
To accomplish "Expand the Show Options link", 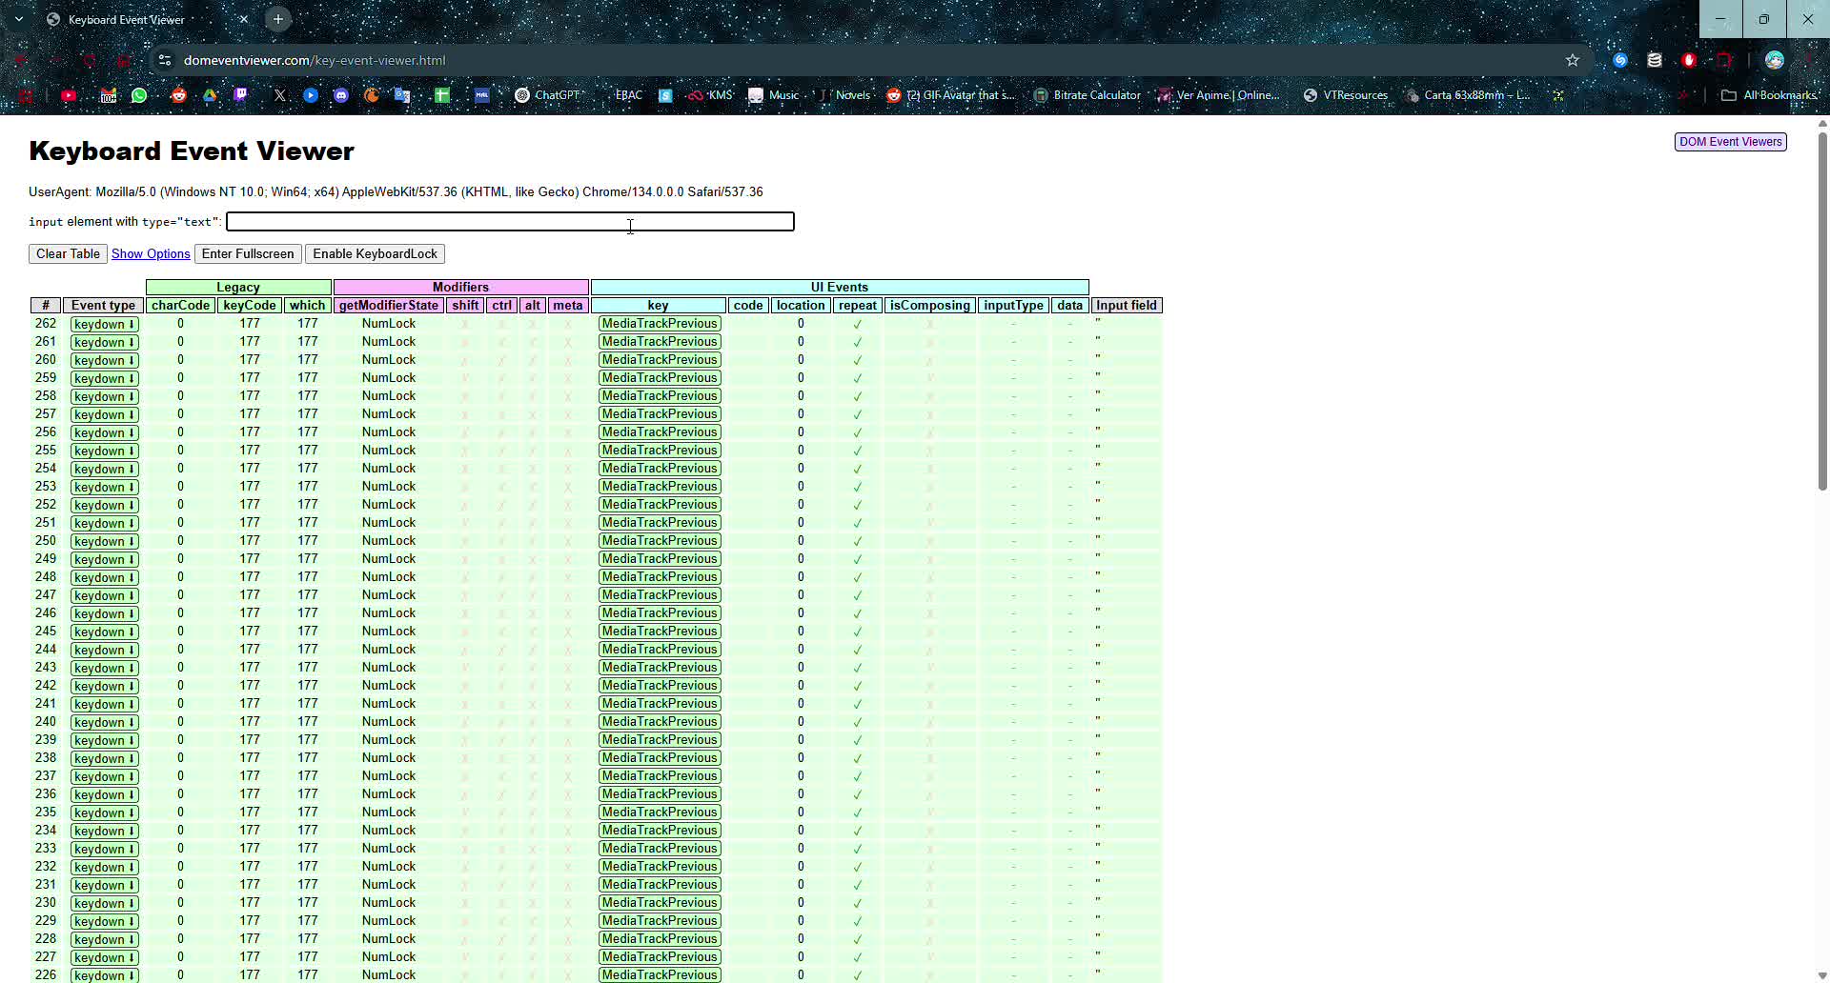I will (x=151, y=254).
